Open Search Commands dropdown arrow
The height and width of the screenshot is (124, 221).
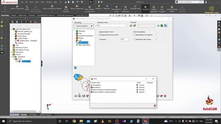(203, 2)
